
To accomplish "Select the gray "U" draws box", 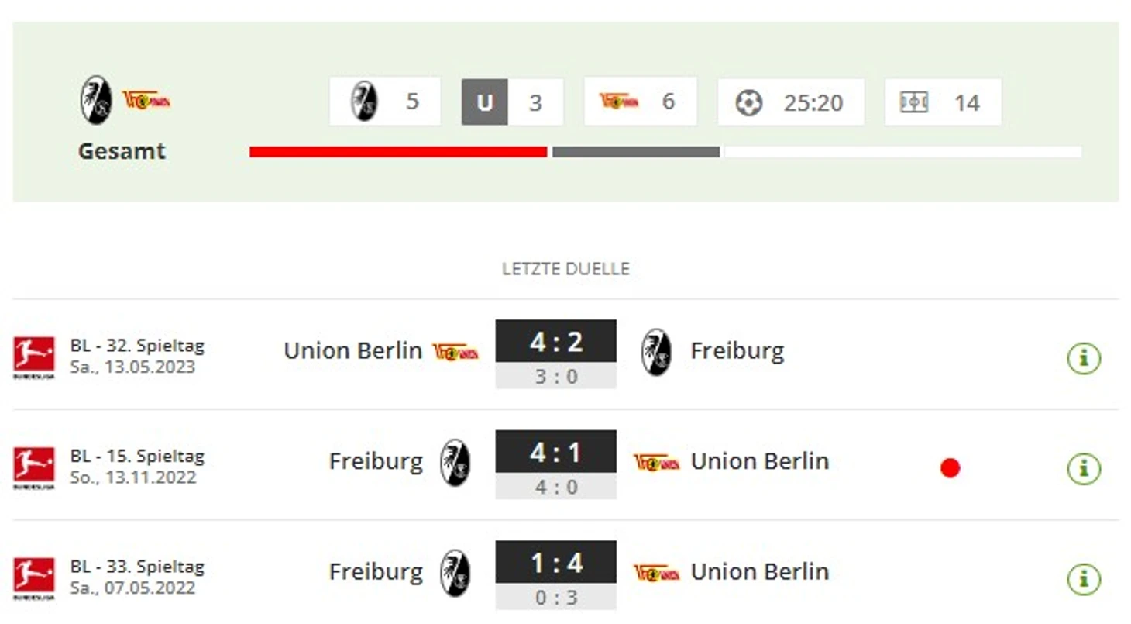I will coord(485,102).
